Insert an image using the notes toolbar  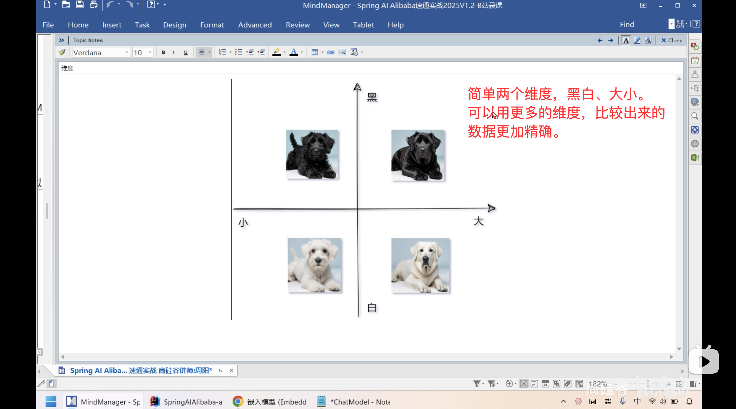tap(342, 52)
